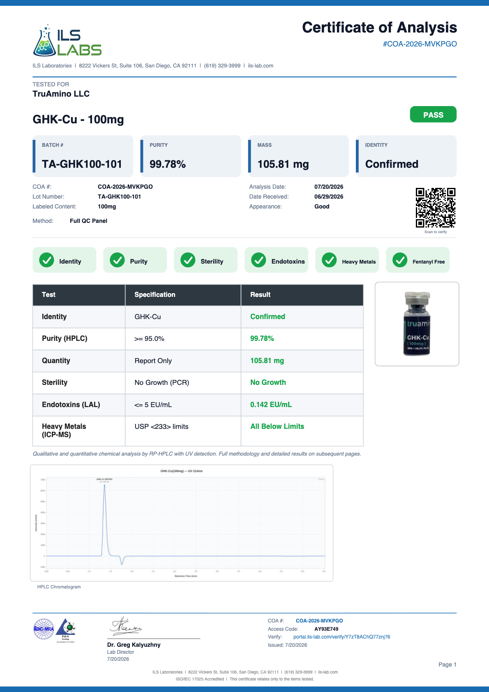Click the GHK-Cu - 100mg product heading
The image size is (489, 692).
(x=78, y=120)
